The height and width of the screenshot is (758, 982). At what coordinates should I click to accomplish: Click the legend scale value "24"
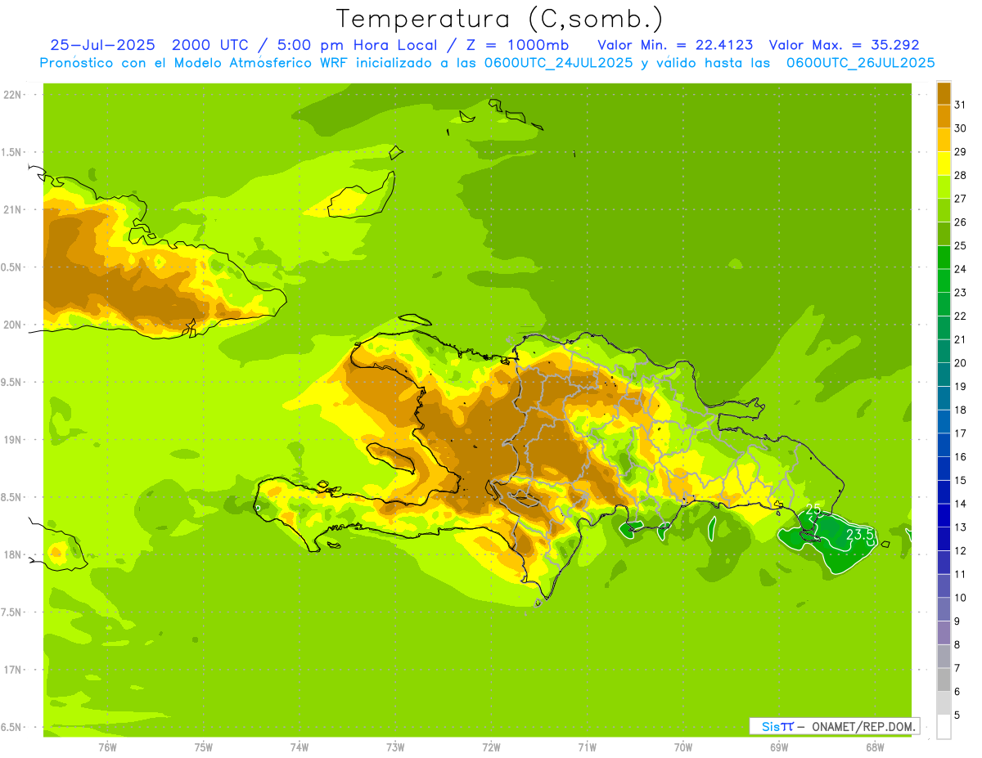click(961, 269)
